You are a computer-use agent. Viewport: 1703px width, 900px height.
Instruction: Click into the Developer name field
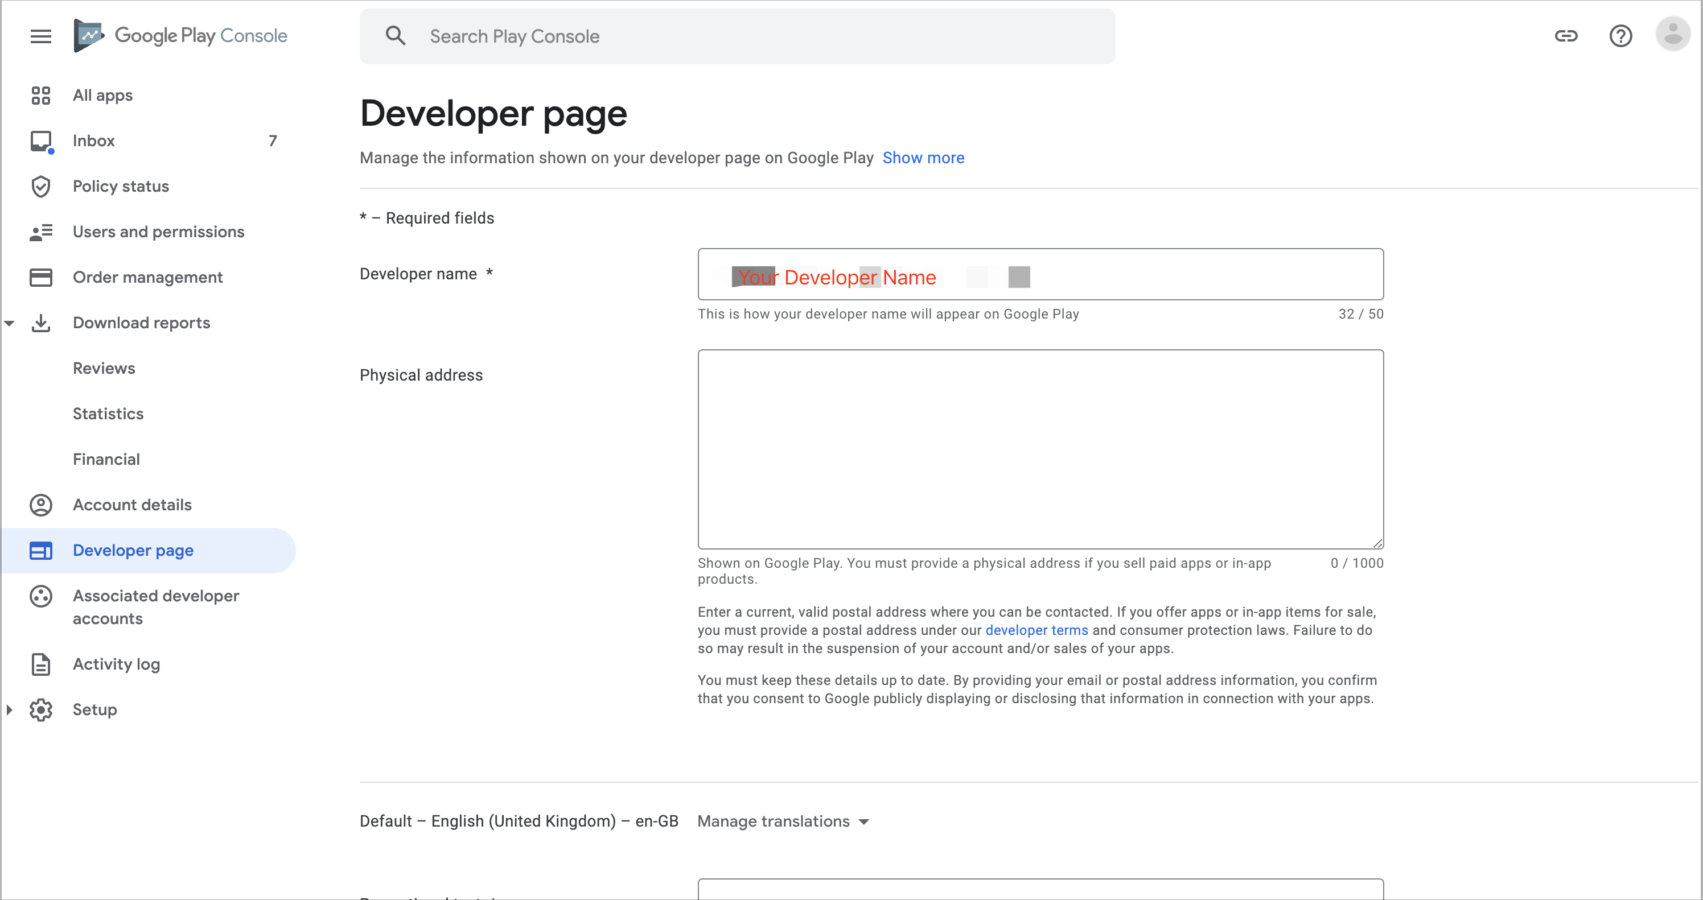(1040, 274)
